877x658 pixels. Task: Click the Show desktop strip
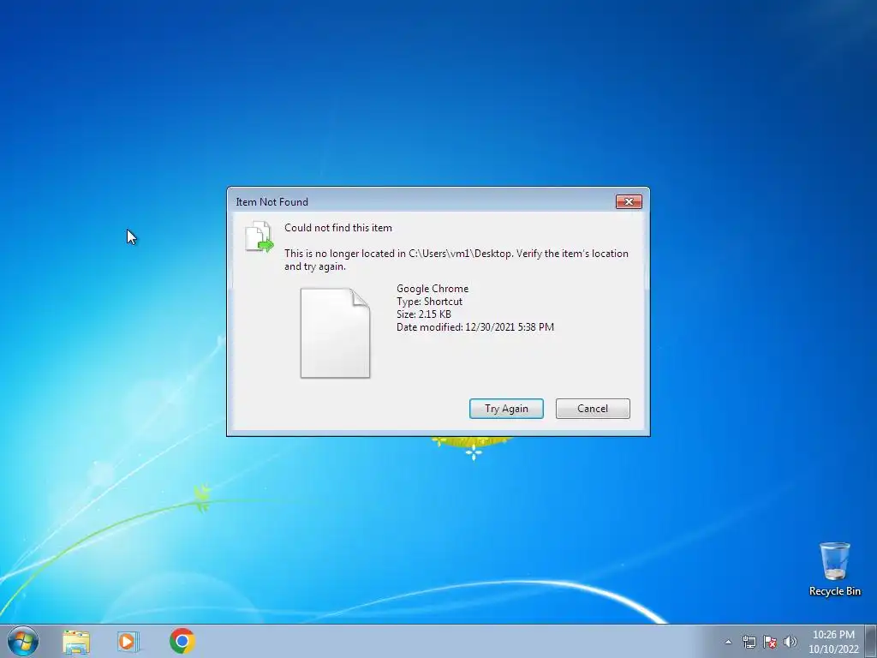click(x=871, y=641)
